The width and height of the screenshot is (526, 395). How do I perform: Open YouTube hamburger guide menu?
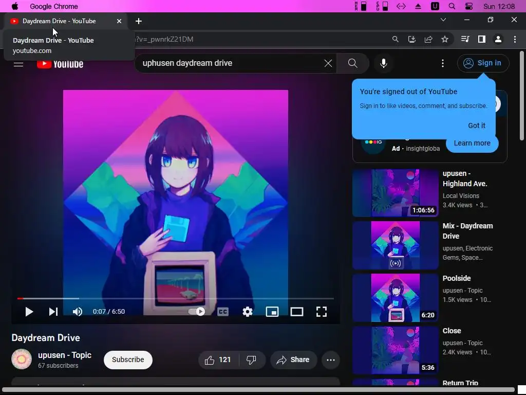click(x=18, y=64)
